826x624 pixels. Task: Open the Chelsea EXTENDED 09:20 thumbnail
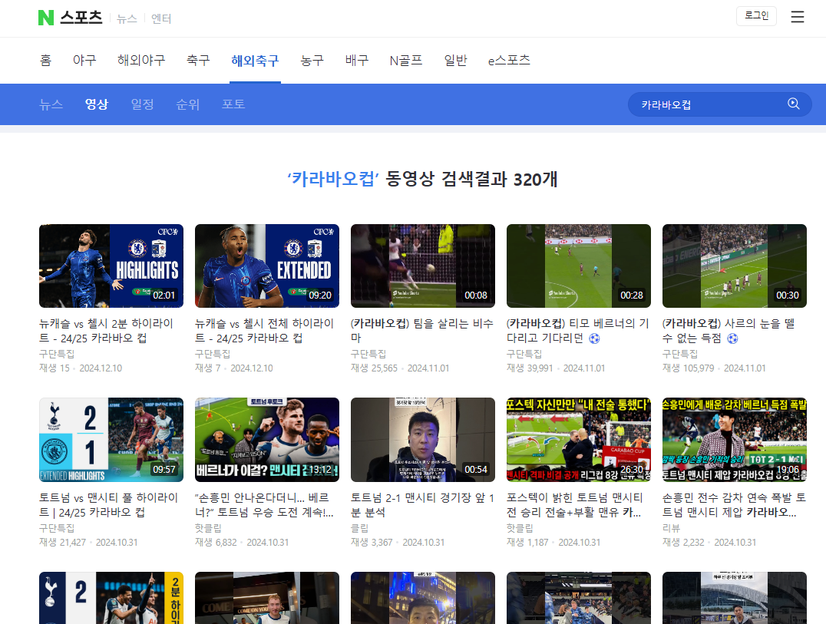(267, 266)
